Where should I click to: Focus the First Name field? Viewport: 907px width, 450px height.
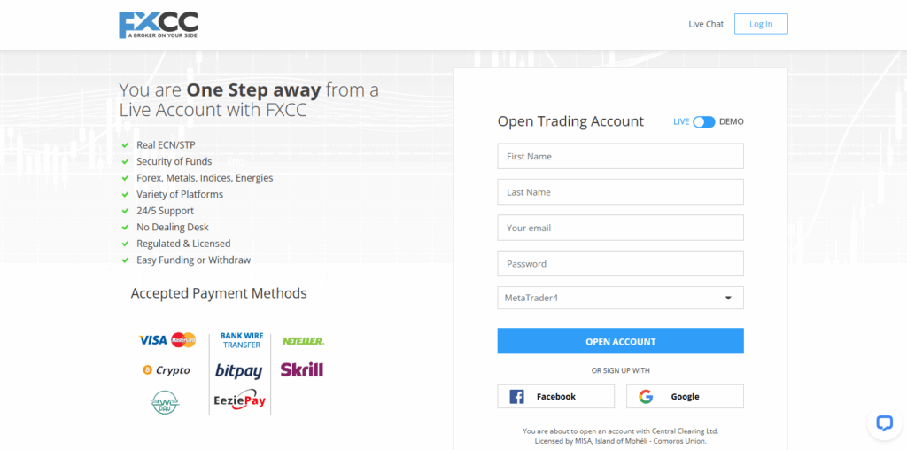(x=620, y=157)
